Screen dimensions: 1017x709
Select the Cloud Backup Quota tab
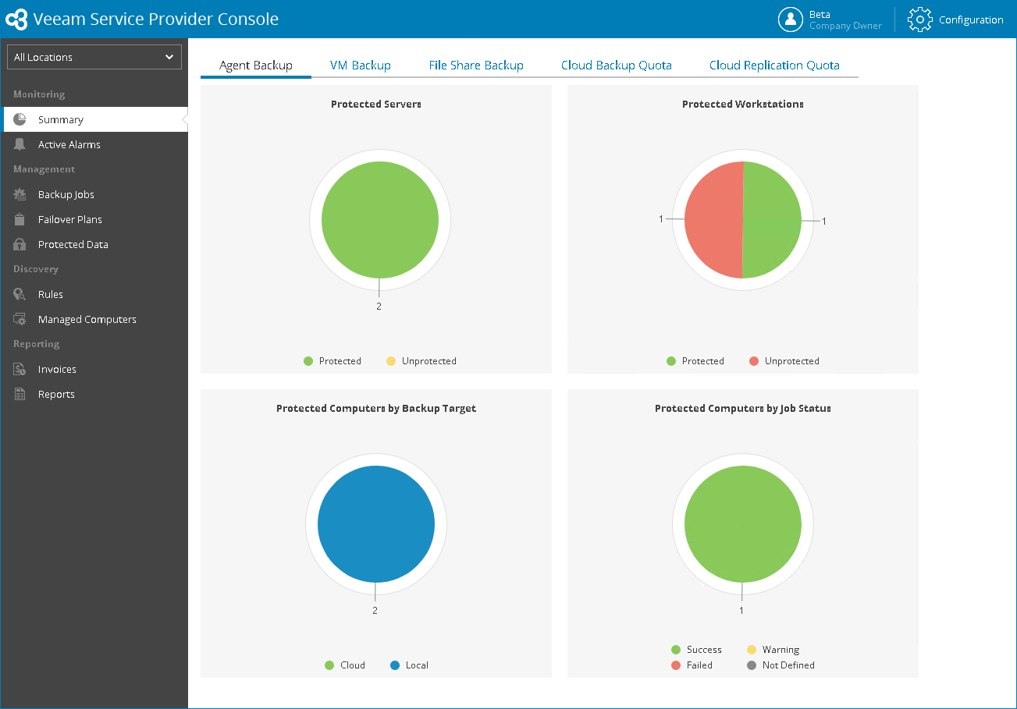pyautogui.click(x=617, y=66)
